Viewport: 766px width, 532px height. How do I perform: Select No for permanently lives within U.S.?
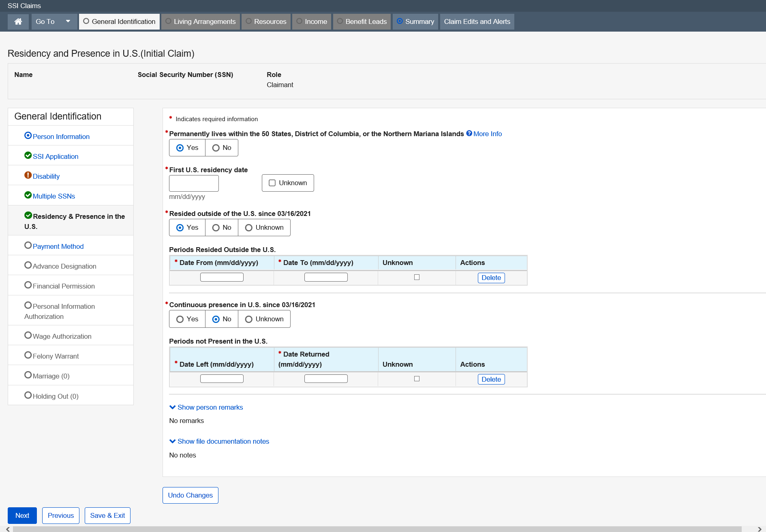coord(216,148)
